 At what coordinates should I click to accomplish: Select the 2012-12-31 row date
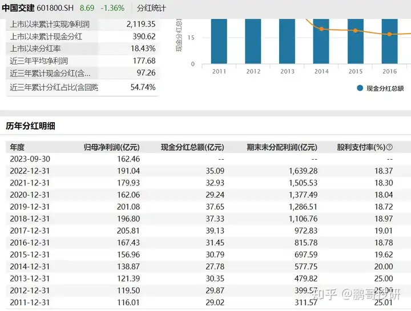pyautogui.click(x=30, y=290)
